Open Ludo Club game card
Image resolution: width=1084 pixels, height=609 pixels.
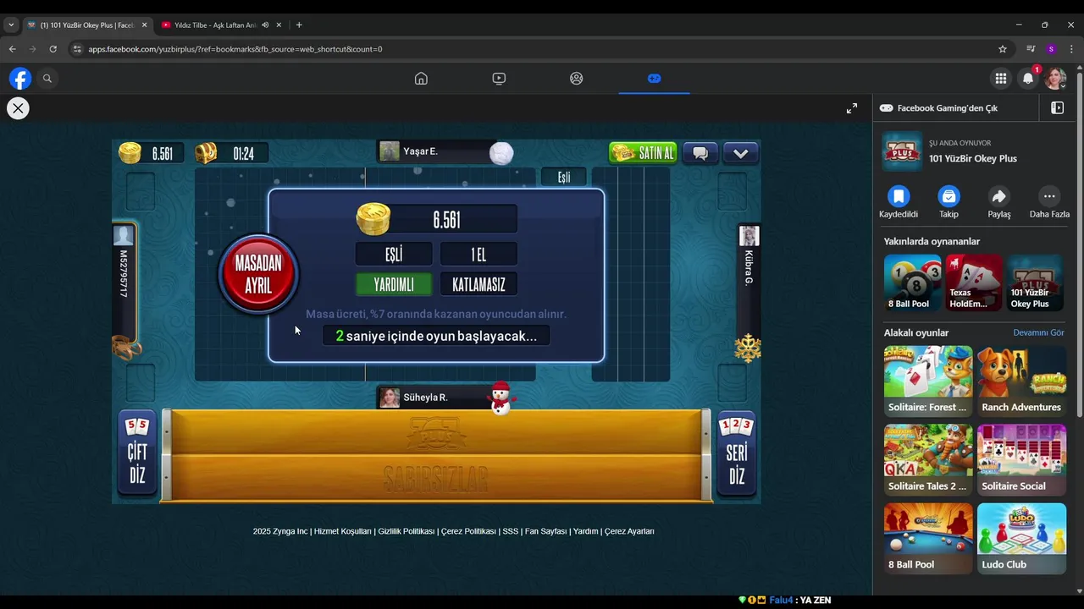pos(1021,538)
